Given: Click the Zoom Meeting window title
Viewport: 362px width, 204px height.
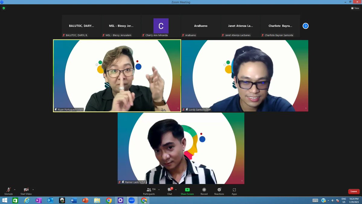Looking at the screenshot, I should (181, 2).
